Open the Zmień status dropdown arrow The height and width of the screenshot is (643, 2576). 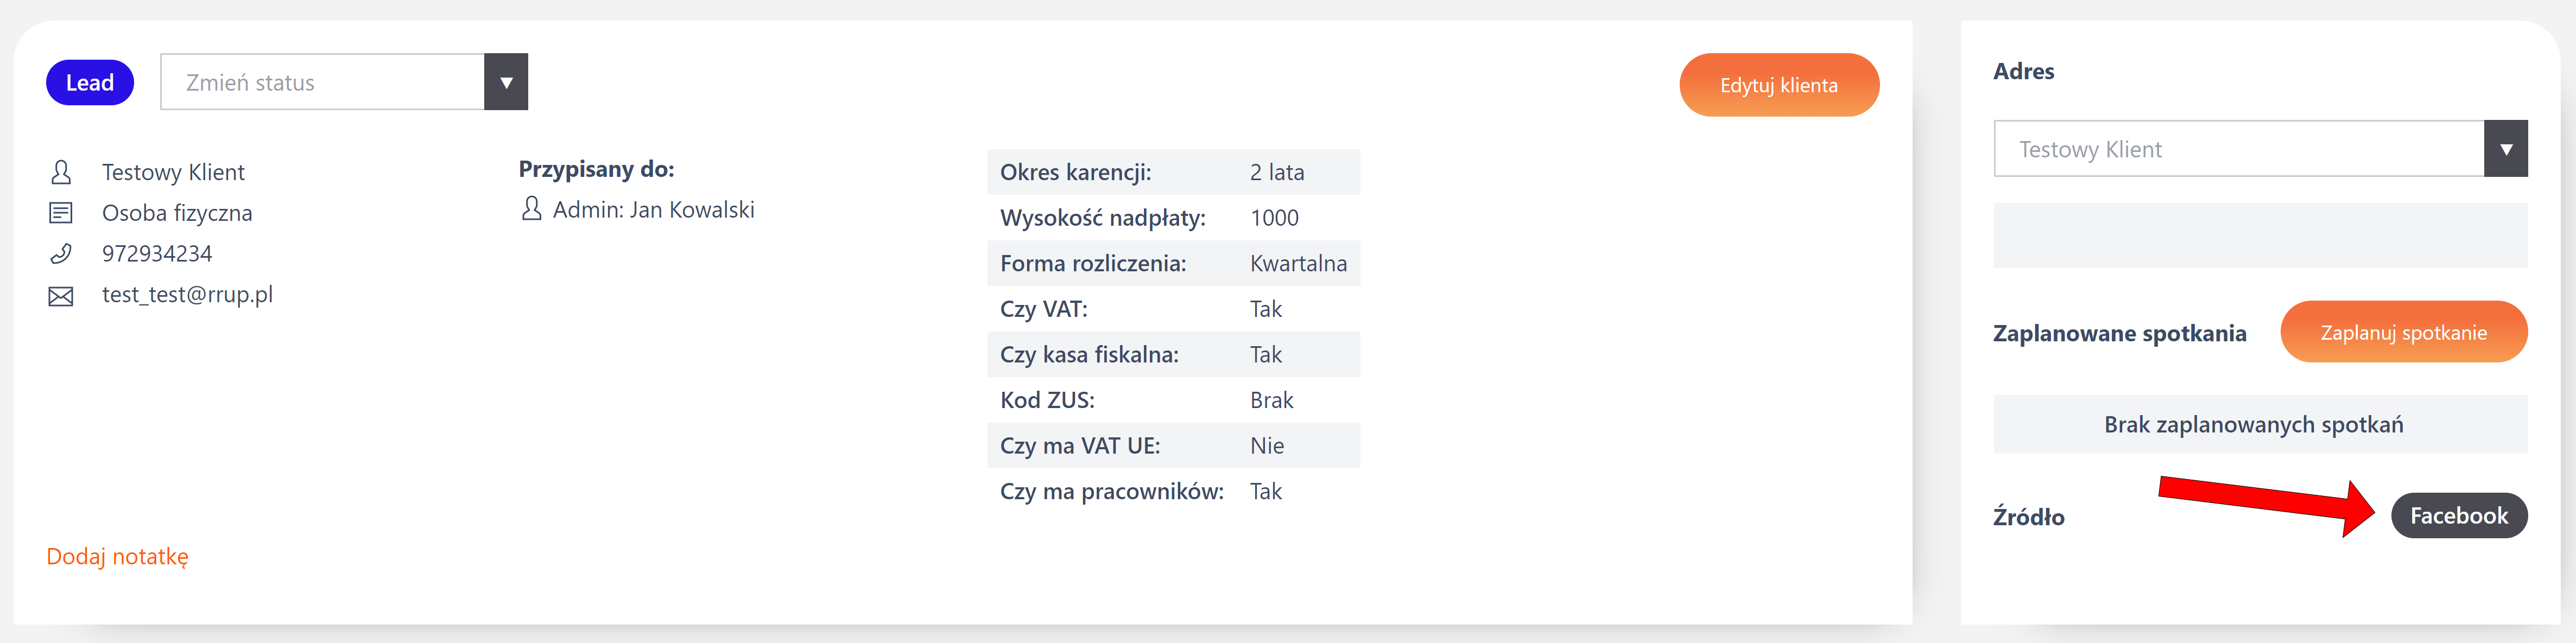pyautogui.click(x=506, y=82)
